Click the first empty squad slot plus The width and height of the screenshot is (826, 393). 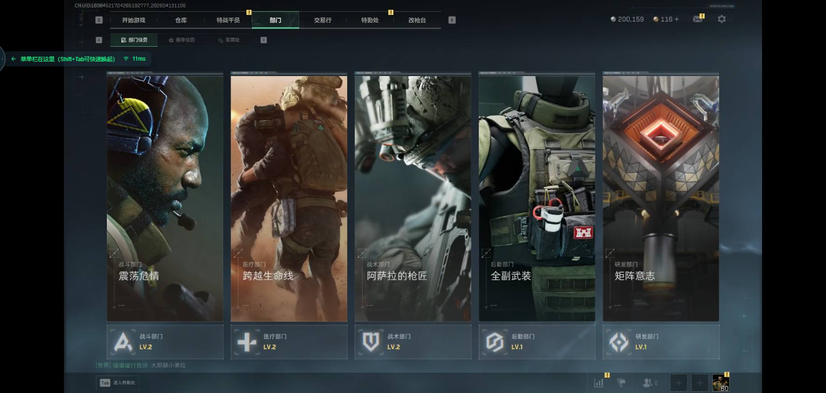point(679,383)
